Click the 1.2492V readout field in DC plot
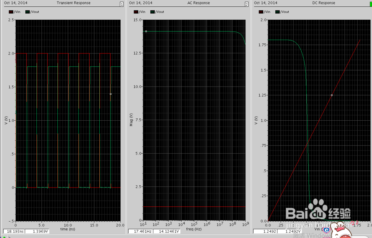Viewport: 372px width, 238px height. [x=290, y=231]
